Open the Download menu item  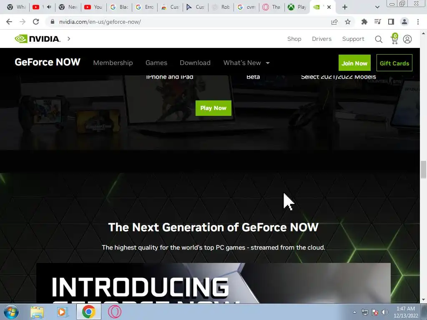click(195, 63)
